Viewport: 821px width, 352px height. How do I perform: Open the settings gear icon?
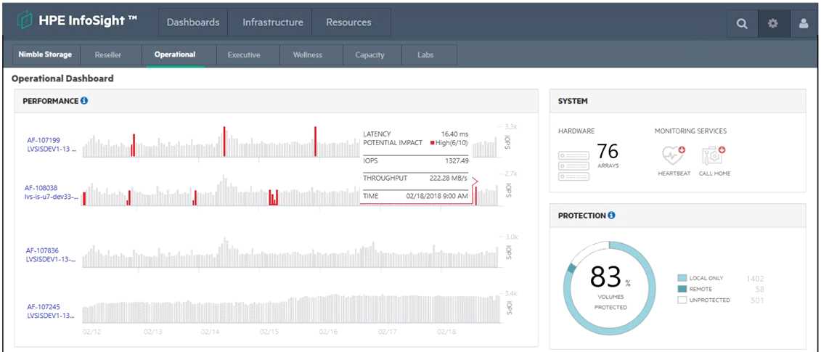(773, 23)
